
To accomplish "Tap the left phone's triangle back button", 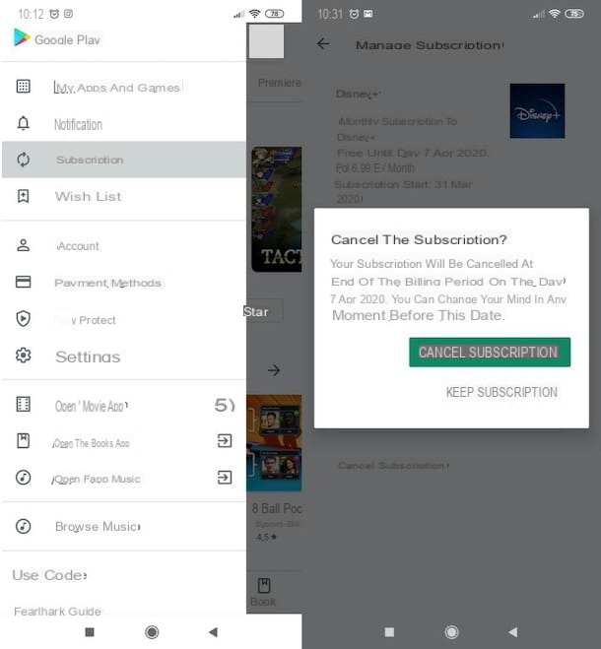I will [214, 632].
